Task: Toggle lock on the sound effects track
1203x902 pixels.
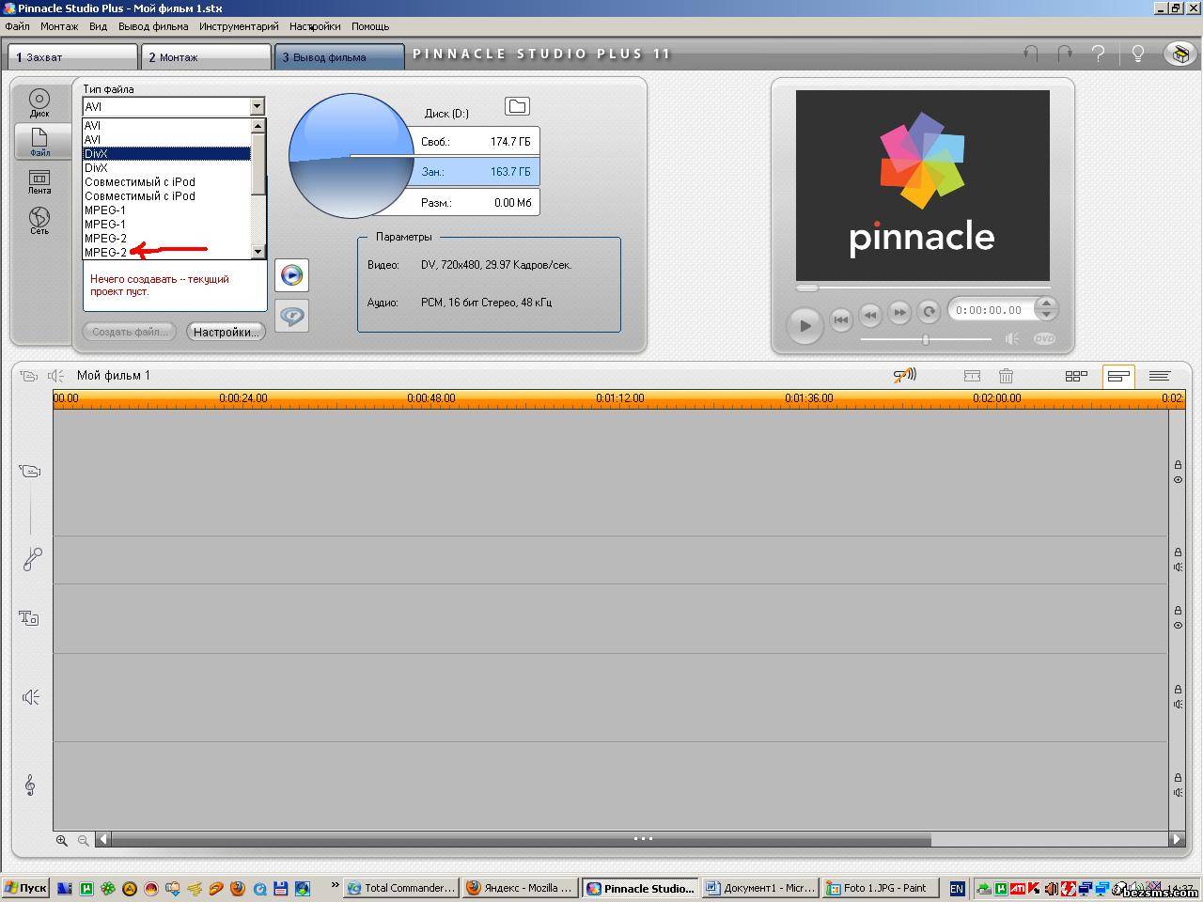Action: coord(1178,690)
